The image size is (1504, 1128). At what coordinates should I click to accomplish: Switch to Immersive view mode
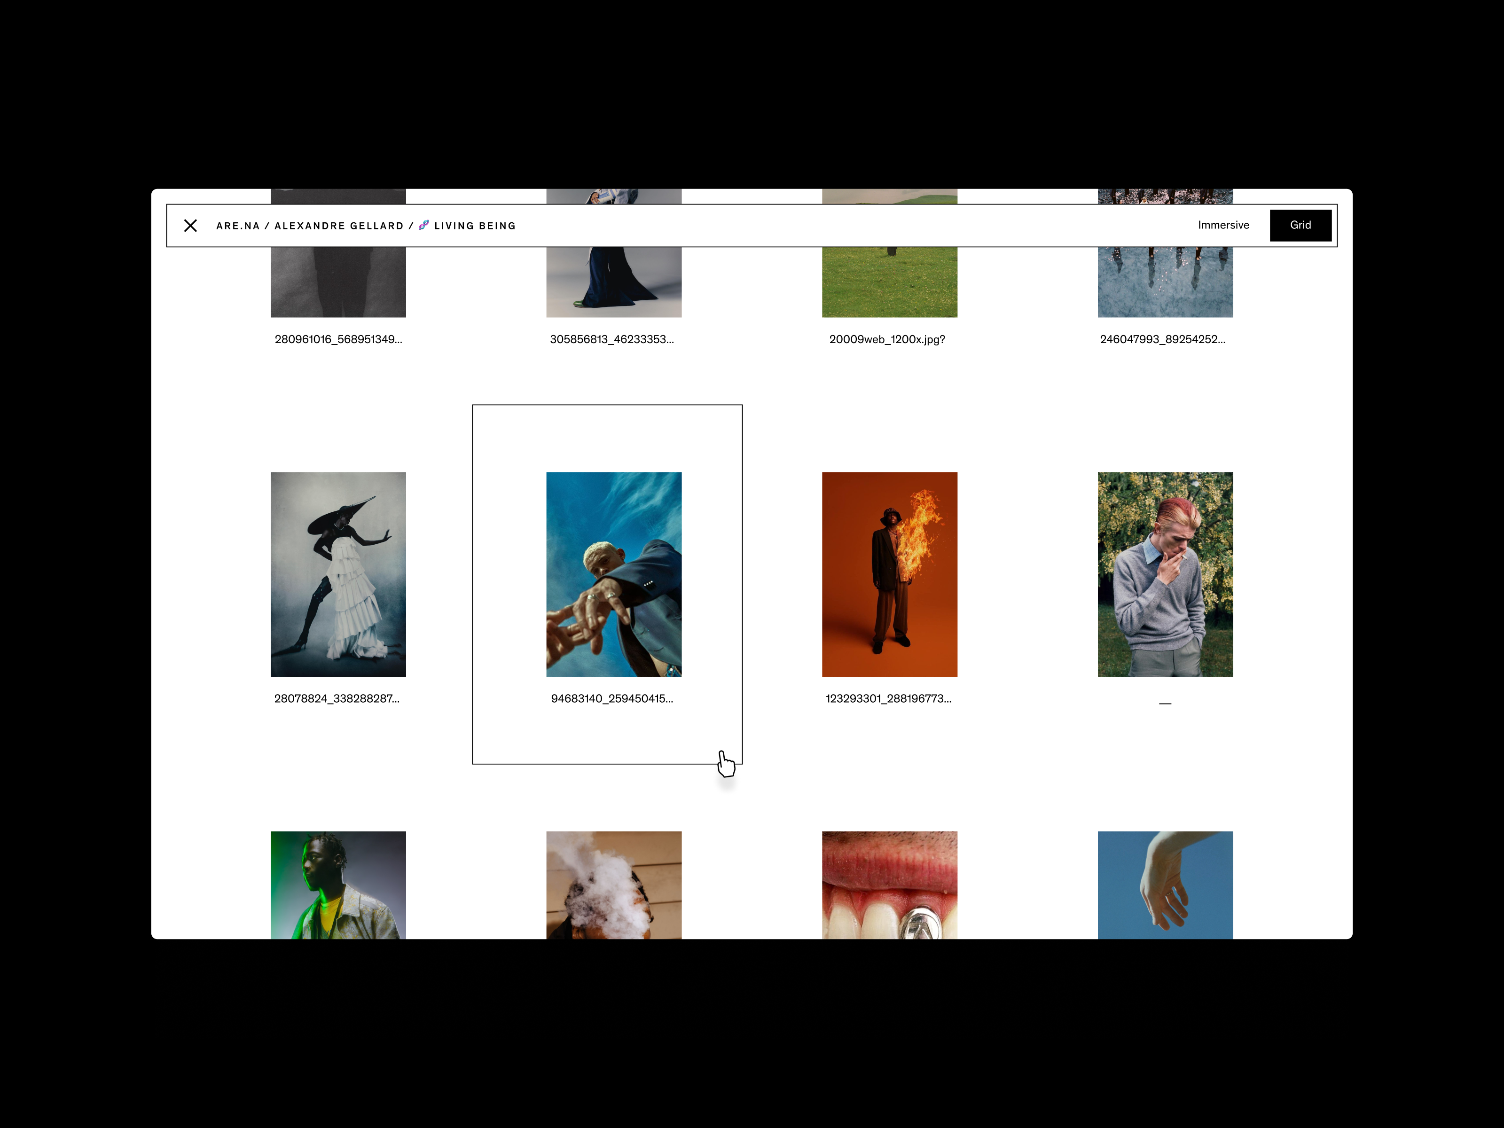pyautogui.click(x=1223, y=225)
